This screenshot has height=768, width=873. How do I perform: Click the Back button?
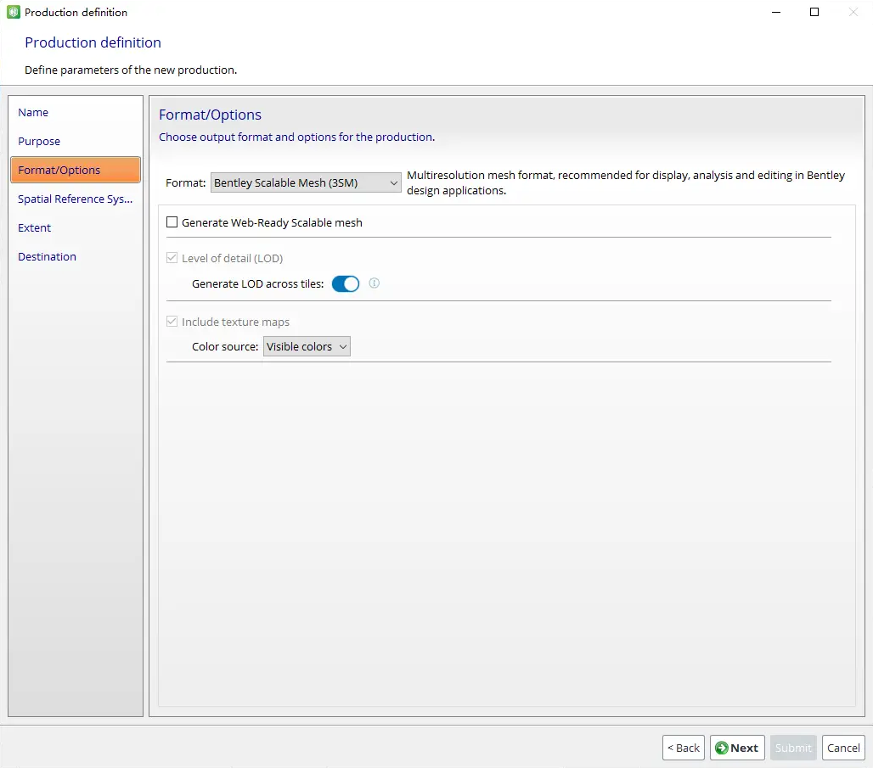(684, 748)
